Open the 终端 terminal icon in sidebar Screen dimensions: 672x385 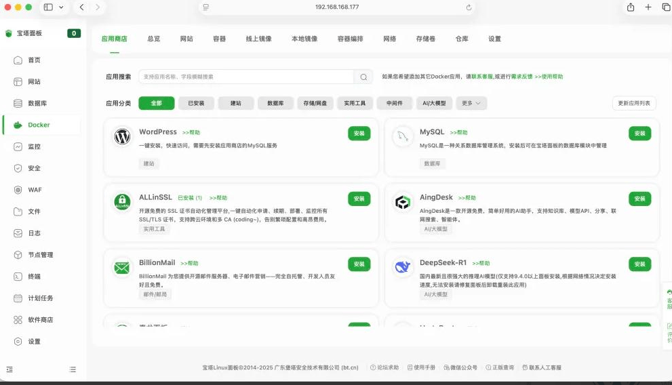[x=18, y=277]
